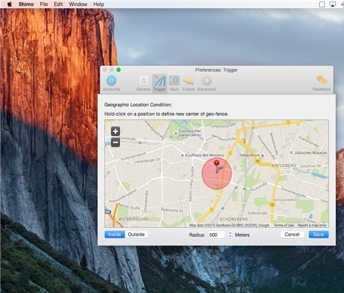Open the General preferences pane
Viewport: 344px width, 293px height.
tap(143, 84)
